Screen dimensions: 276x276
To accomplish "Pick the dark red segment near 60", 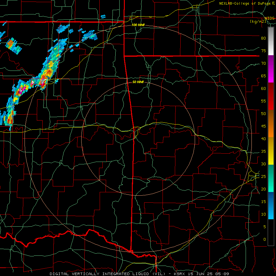I will coord(271,90).
